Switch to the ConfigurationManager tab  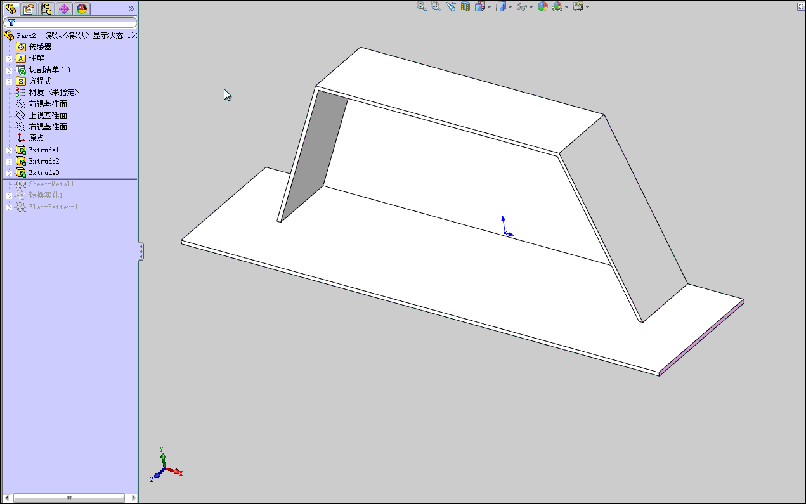[x=46, y=9]
